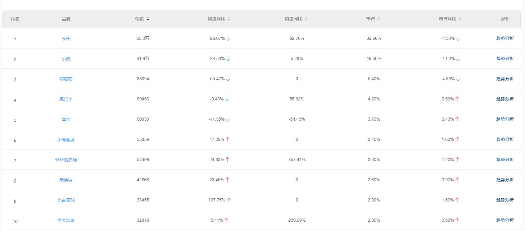Click the 市占 header label
The width and height of the screenshot is (525, 231).
(x=371, y=19)
